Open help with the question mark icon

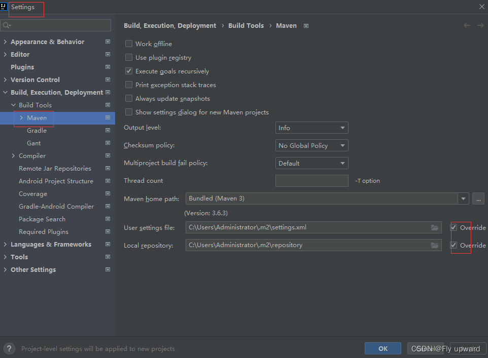pyautogui.click(x=9, y=349)
